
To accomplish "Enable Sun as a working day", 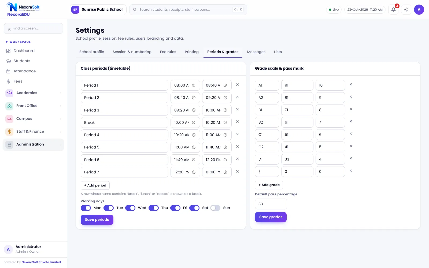I will click(215, 208).
